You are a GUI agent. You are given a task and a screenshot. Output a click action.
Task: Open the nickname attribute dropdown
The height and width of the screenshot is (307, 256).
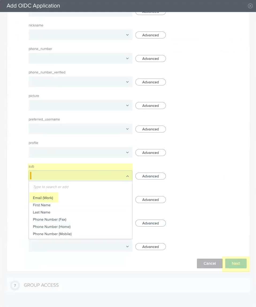point(80,35)
